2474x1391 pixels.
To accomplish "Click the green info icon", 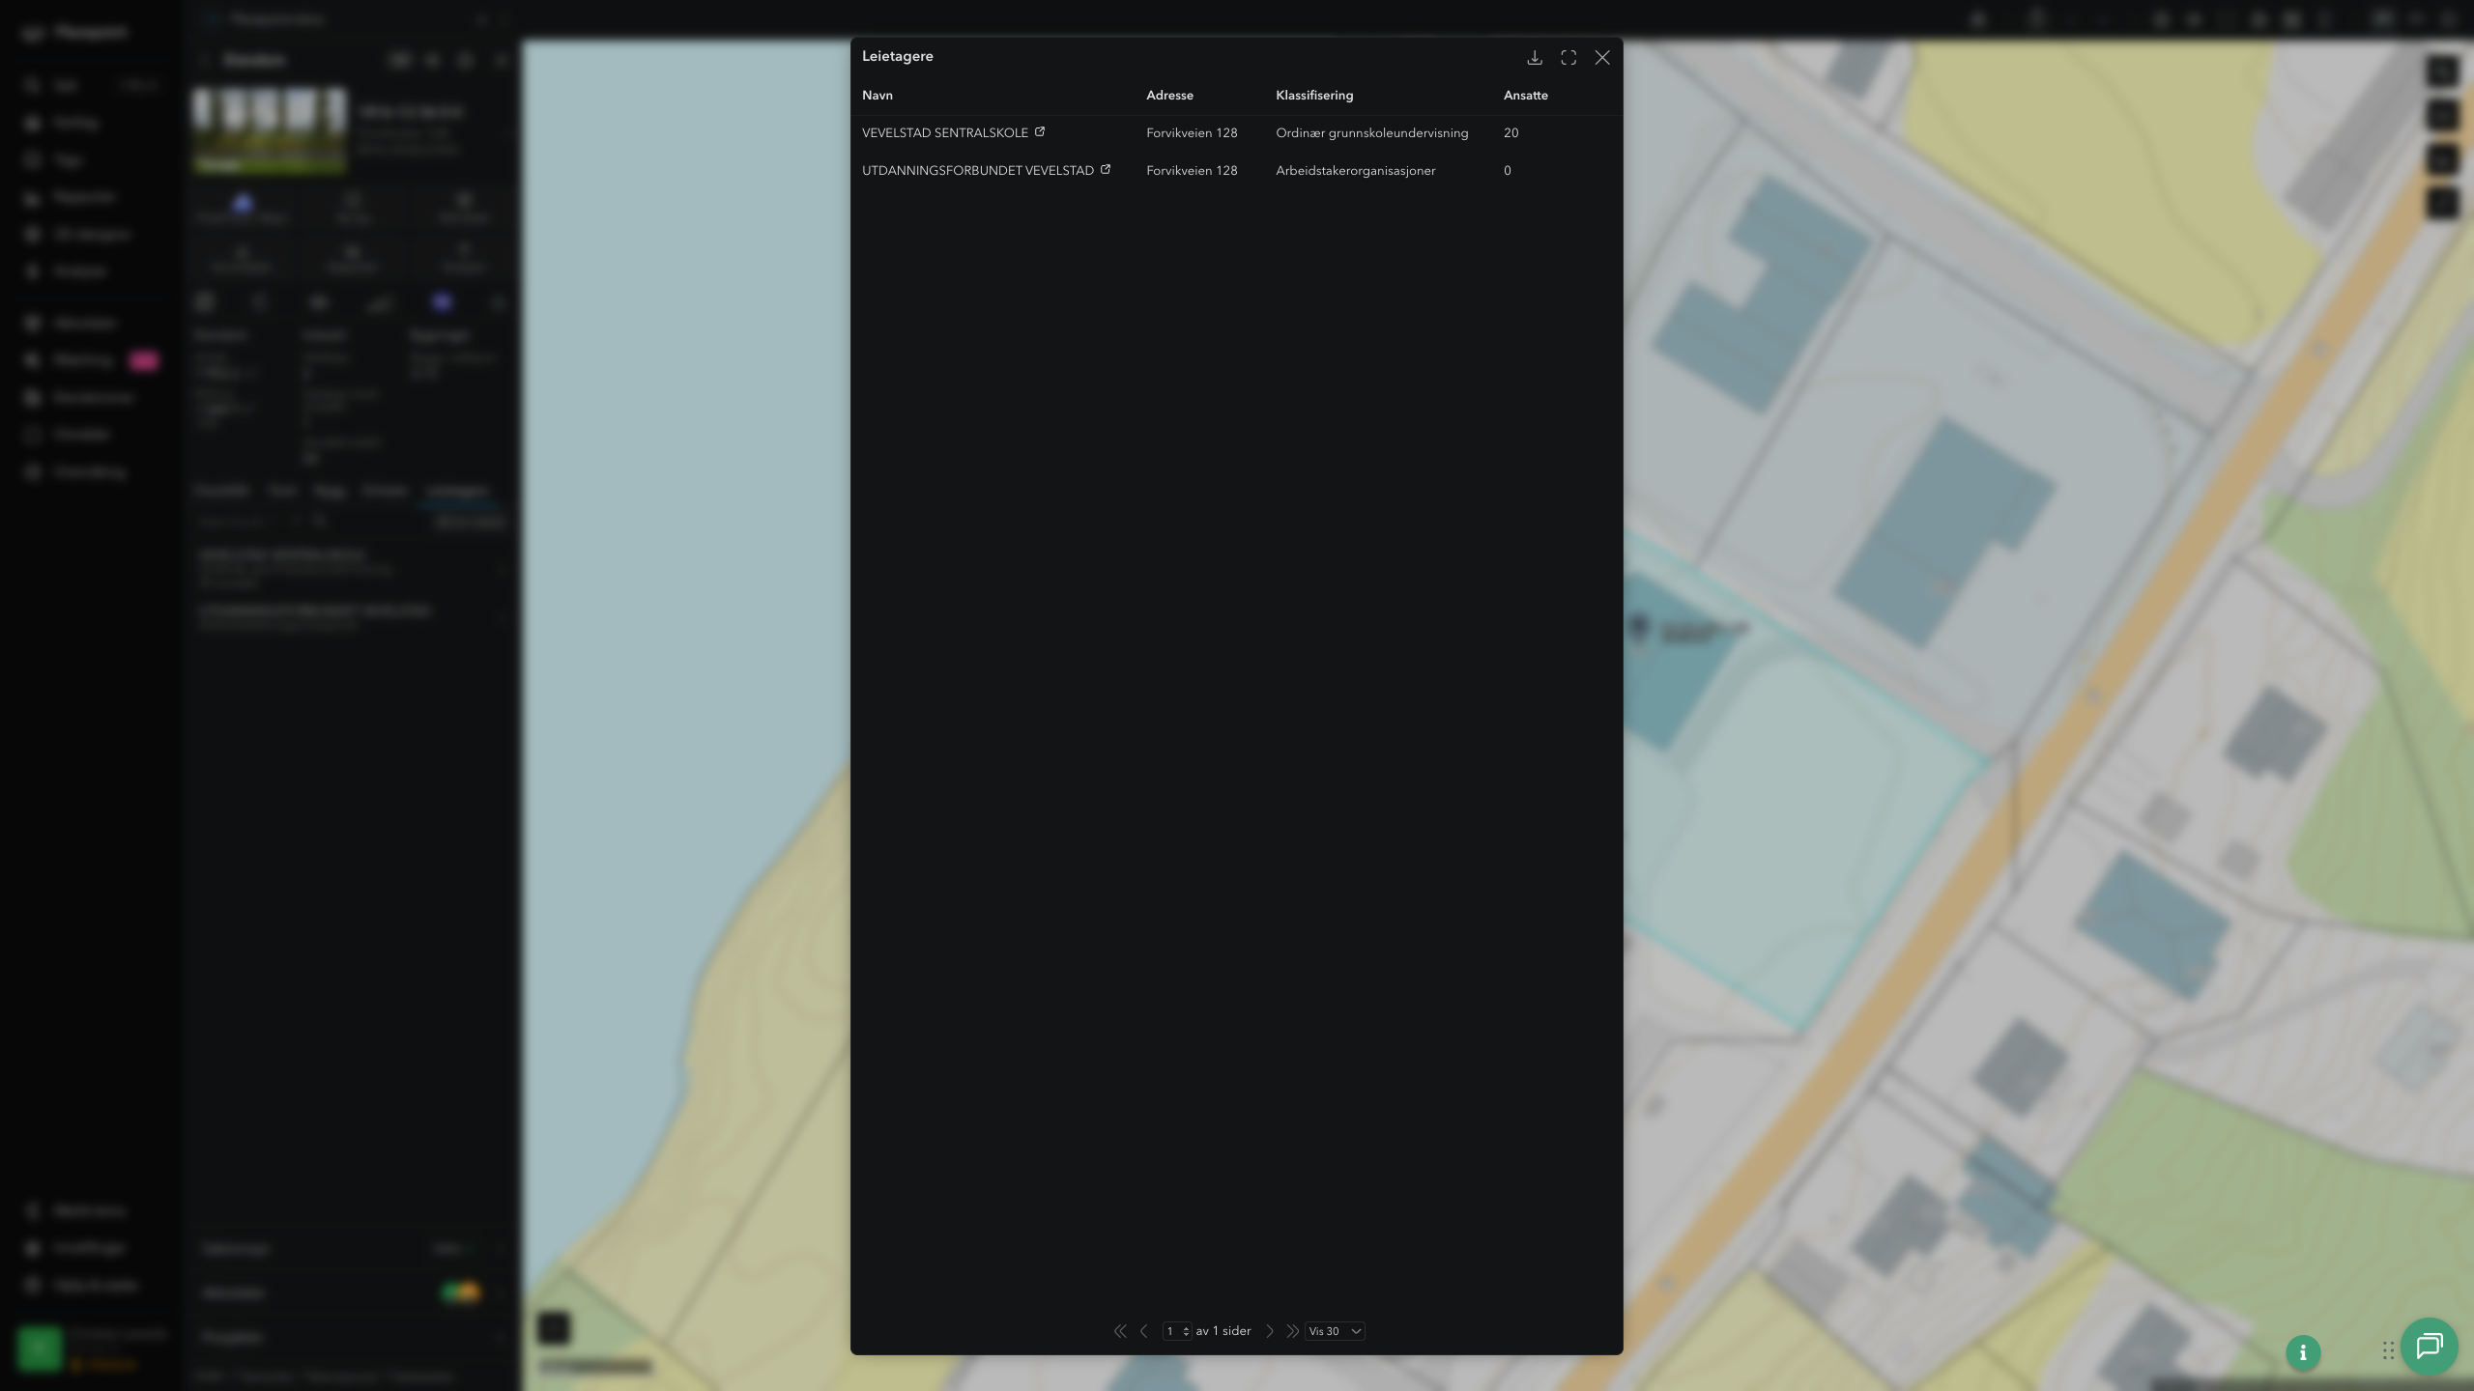I will click(2303, 1352).
